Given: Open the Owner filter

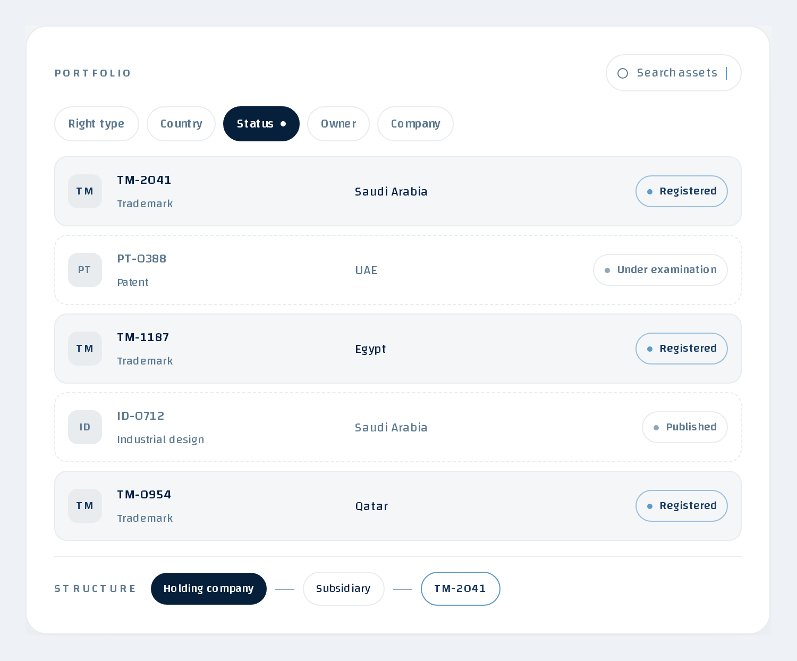Looking at the screenshot, I should click(x=338, y=124).
